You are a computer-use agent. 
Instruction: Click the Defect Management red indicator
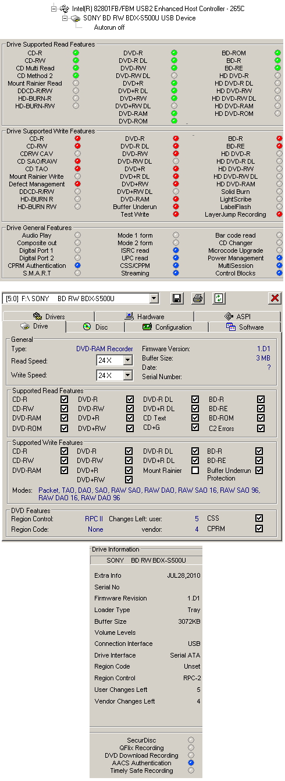77,184
